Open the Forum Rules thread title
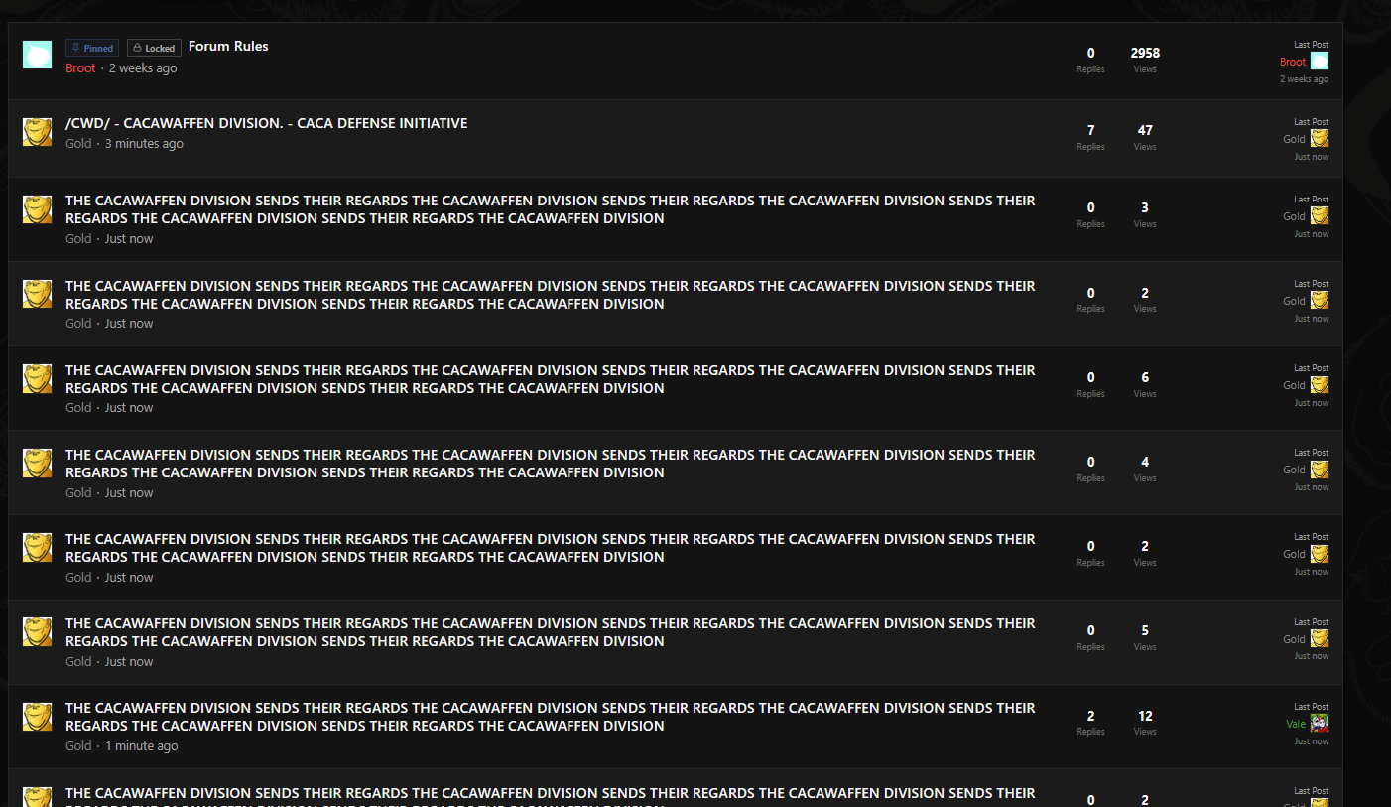The width and height of the screenshot is (1391, 807). 228,46
